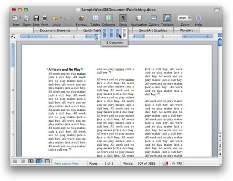Open Help with the purple question icon
233x181 pixels.
coord(198,18)
